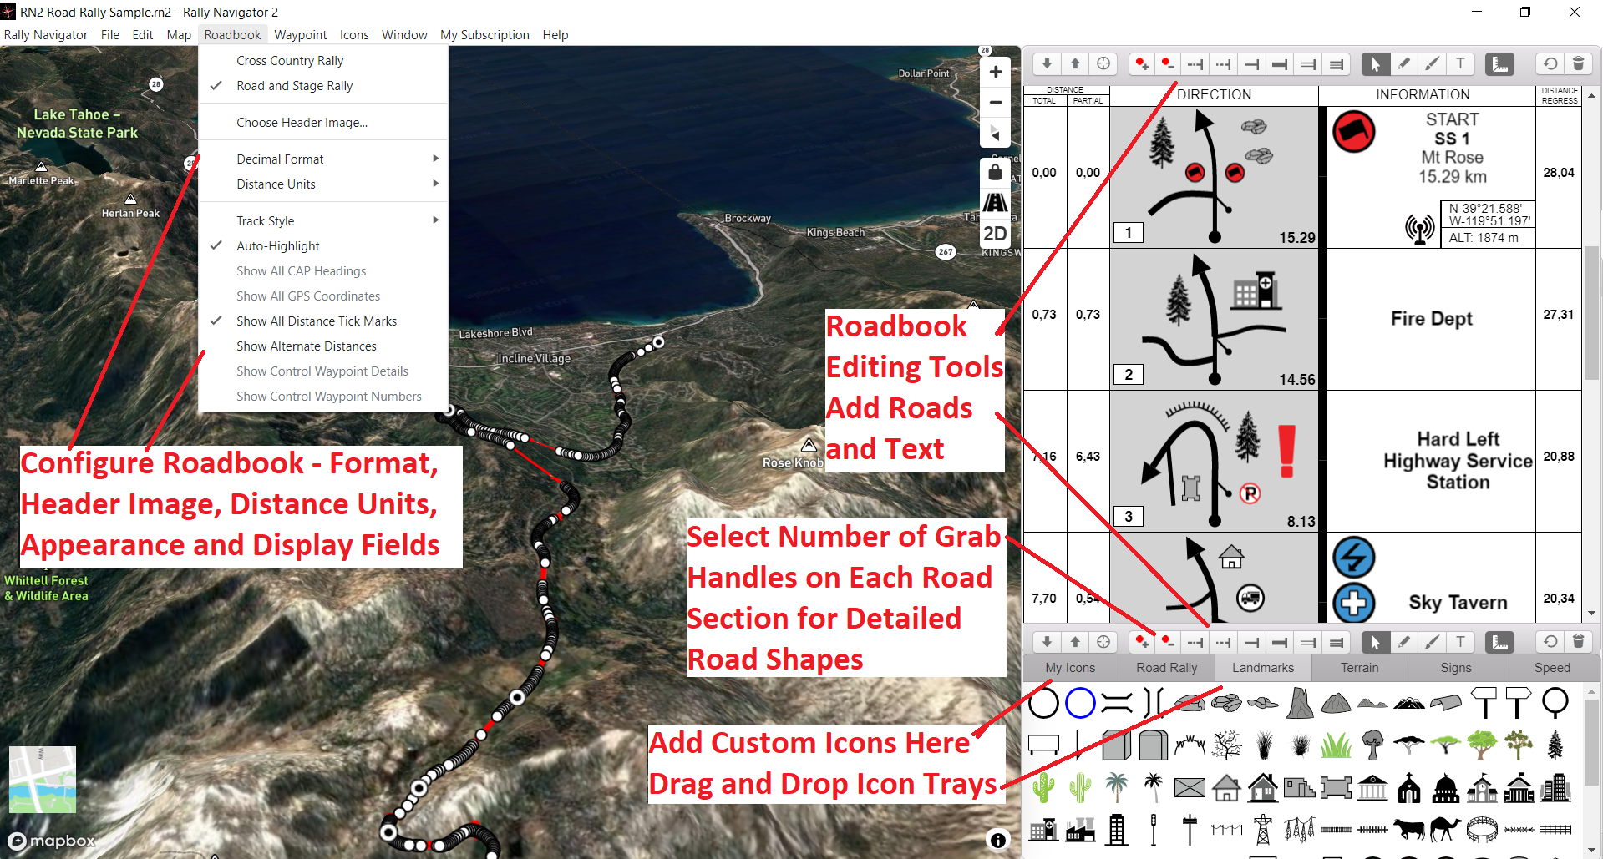The width and height of the screenshot is (1603, 859).
Task: Switch to the Signs icon tab
Action: click(1455, 668)
